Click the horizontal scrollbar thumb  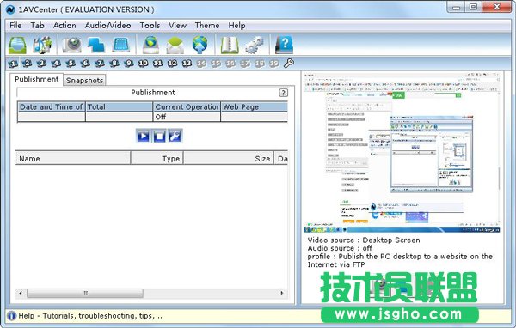pos(85,293)
